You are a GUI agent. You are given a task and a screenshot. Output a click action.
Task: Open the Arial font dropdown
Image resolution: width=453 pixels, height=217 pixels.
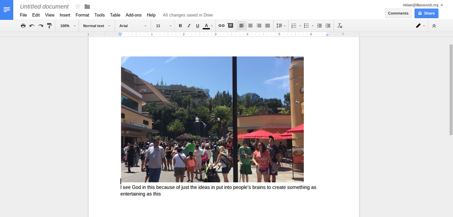[133, 26]
